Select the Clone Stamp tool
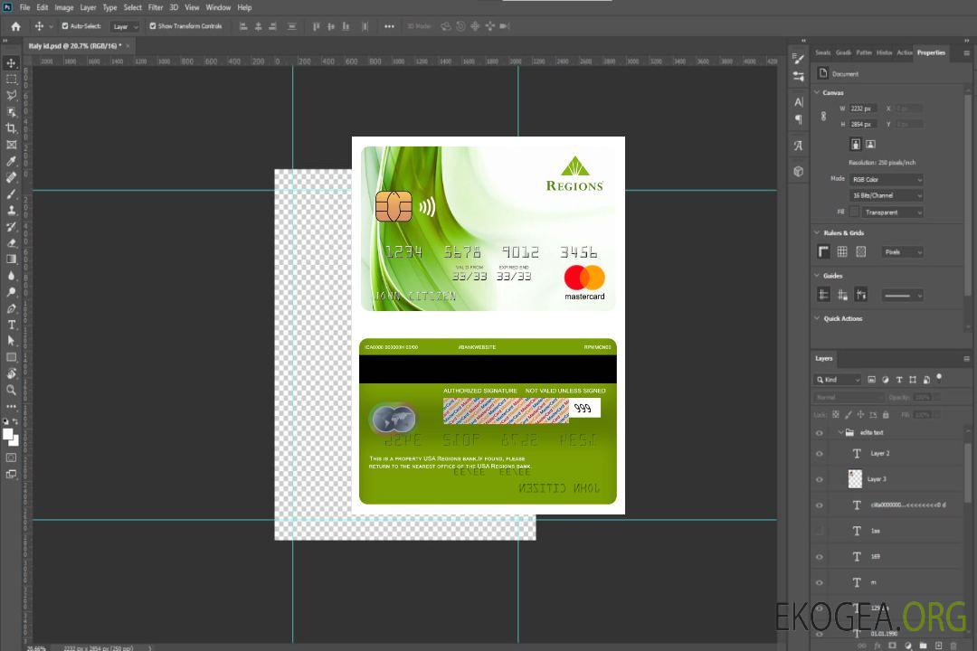 click(11, 211)
